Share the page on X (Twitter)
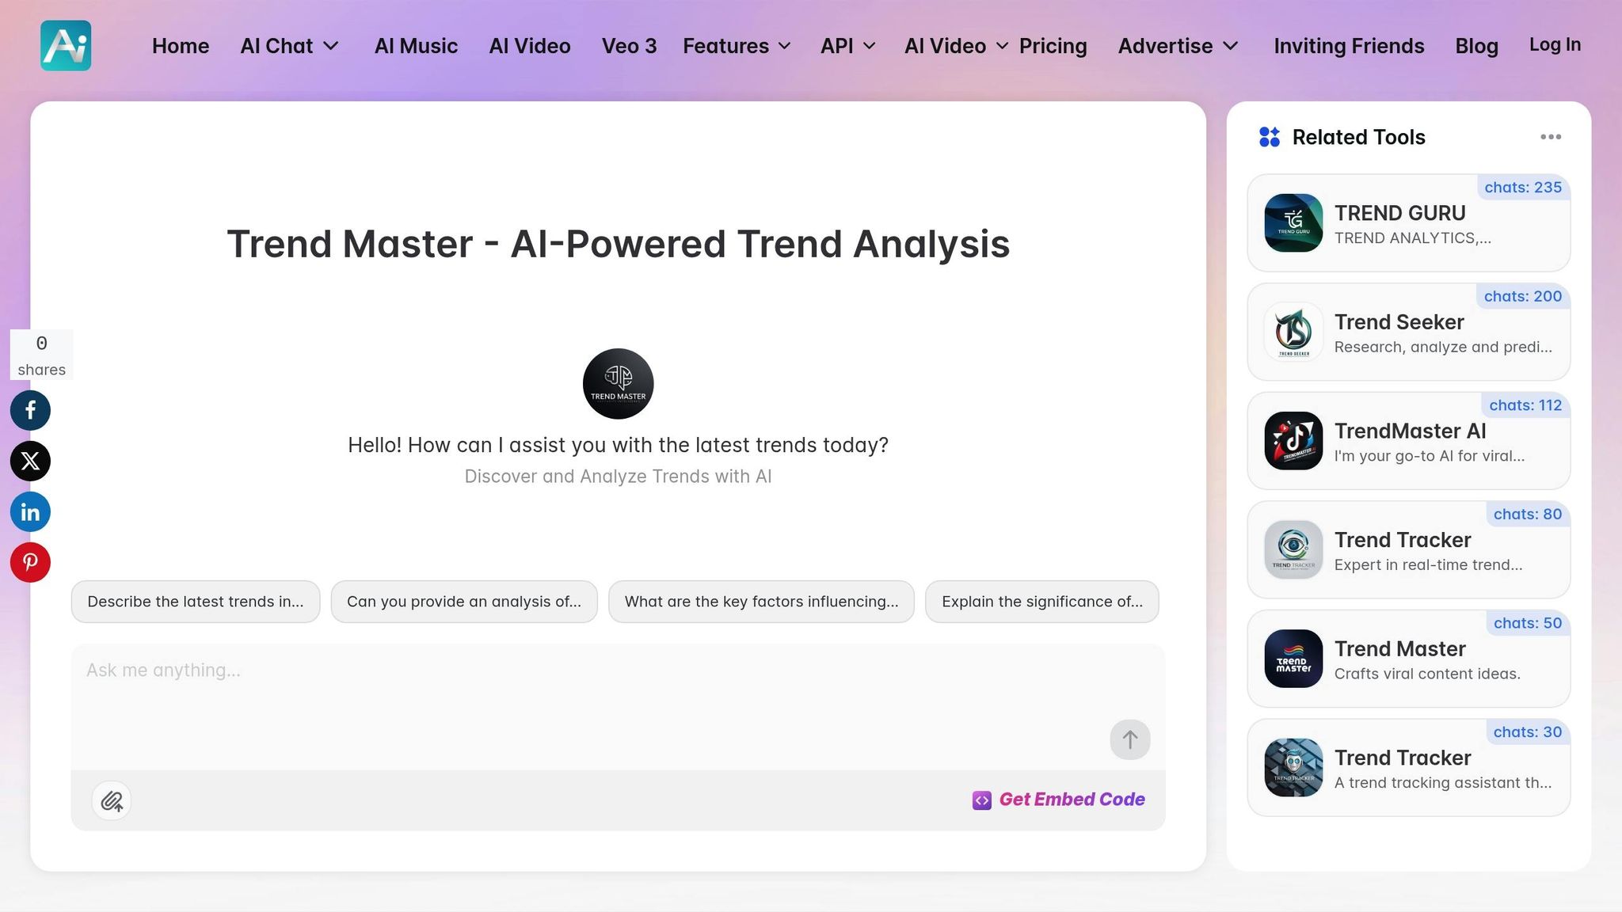Screen dimensions: 1622x912 click(30, 461)
